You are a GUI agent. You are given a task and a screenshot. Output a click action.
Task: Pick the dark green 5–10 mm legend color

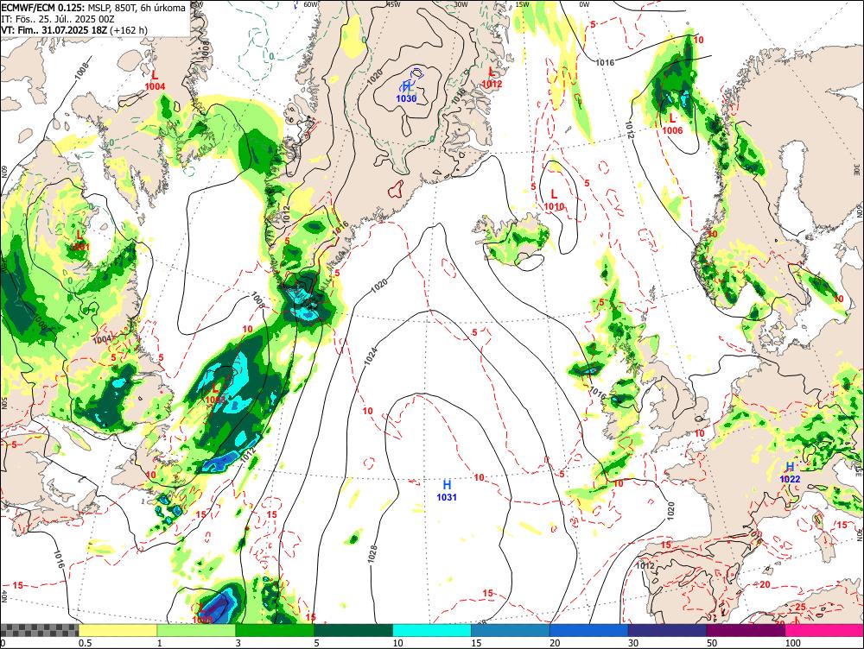coord(353,630)
